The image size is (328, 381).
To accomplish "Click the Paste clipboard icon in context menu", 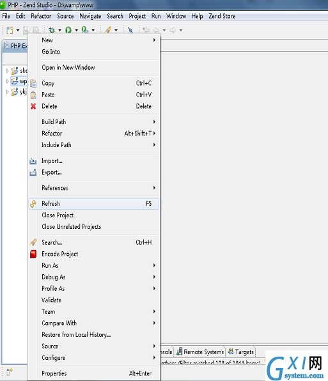I will (33, 95).
